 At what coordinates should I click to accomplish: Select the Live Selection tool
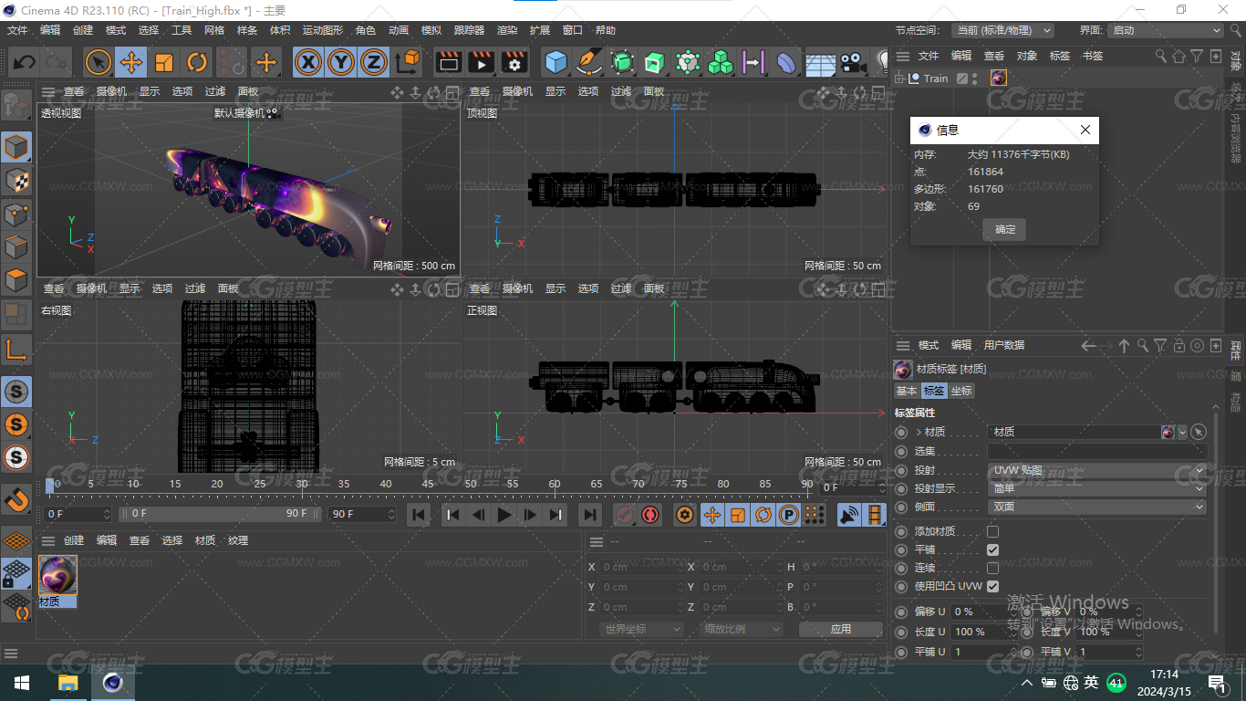[x=99, y=62]
